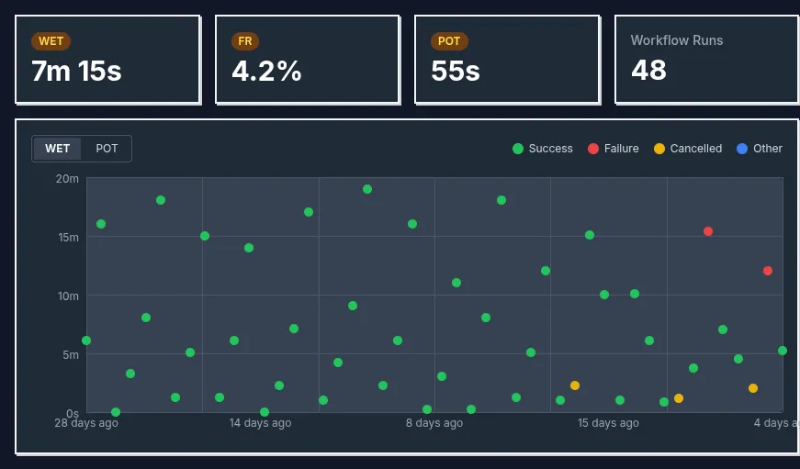The height and width of the screenshot is (469, 800).
Task: Click the green Success legend dot
Action: (518, 149)
